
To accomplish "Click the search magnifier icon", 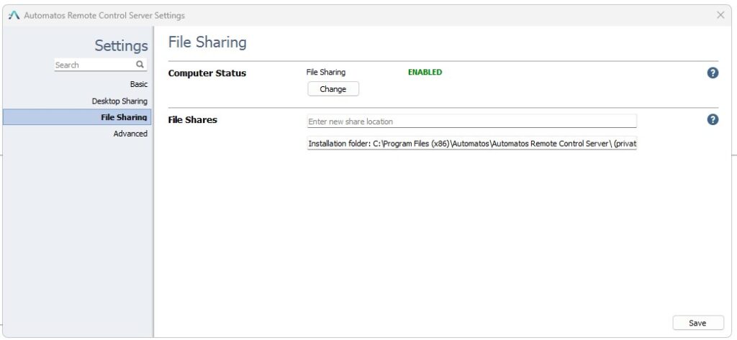I will tap(140, 65).
